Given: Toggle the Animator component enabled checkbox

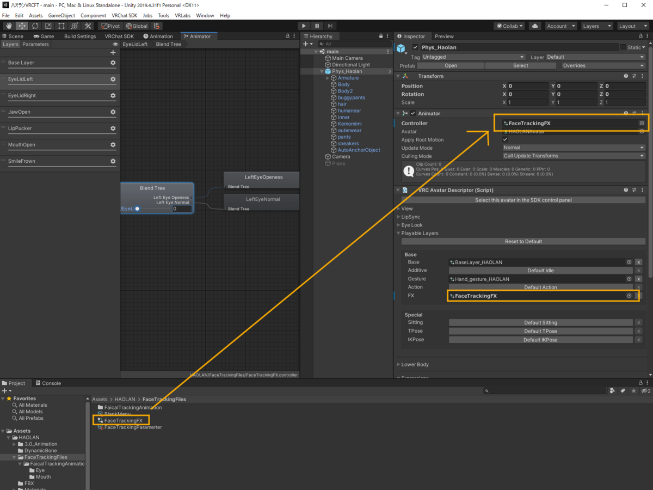Looking at the screenshot, I should tap(412, 113).
